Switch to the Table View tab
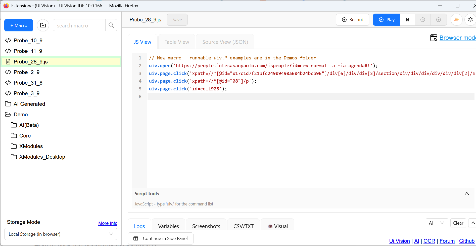Image resolution: width=476 pixels, height=246 pixels. (177, 42)
